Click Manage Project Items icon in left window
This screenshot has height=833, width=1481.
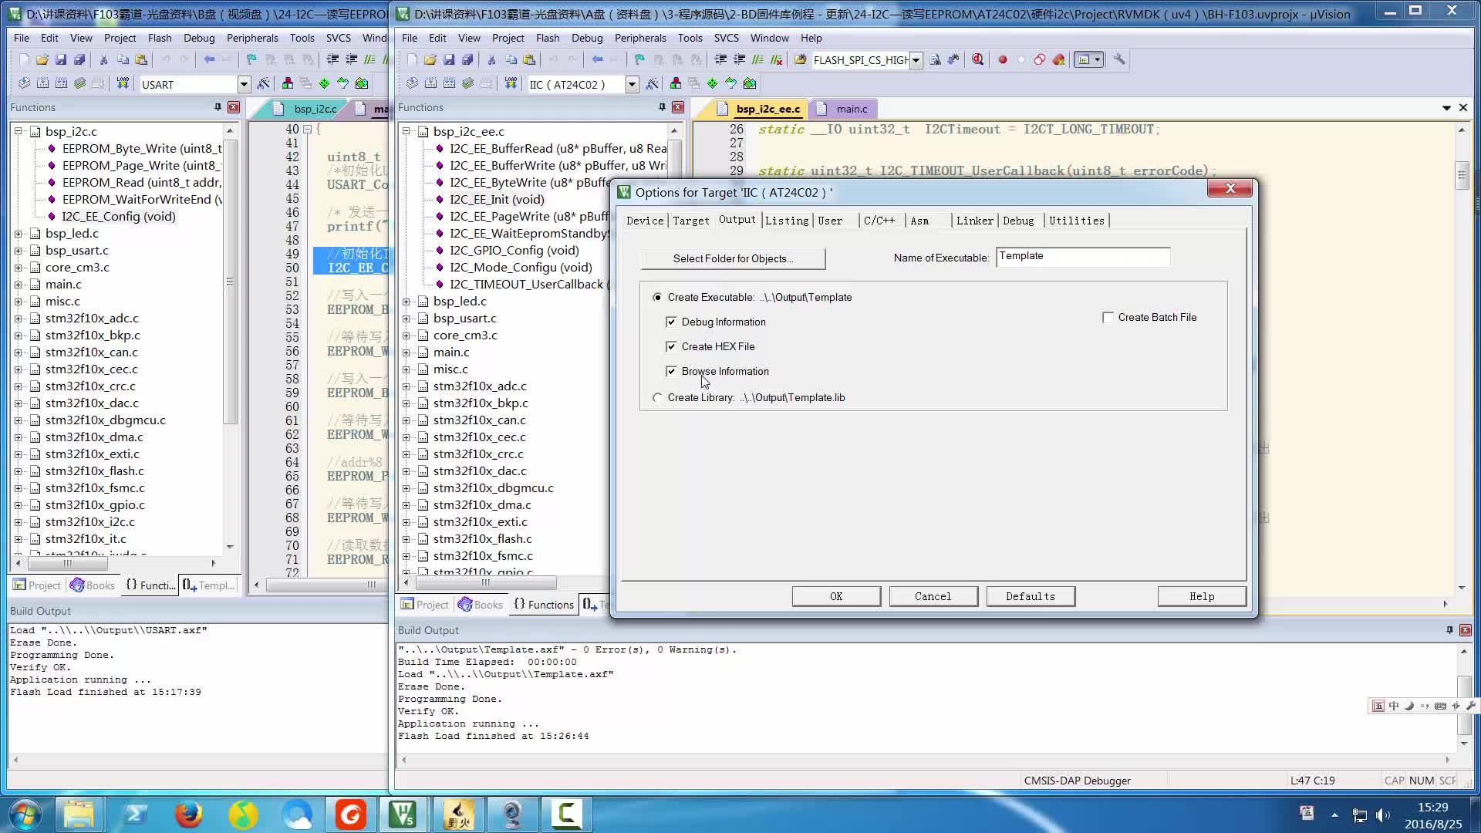point(288,84)
